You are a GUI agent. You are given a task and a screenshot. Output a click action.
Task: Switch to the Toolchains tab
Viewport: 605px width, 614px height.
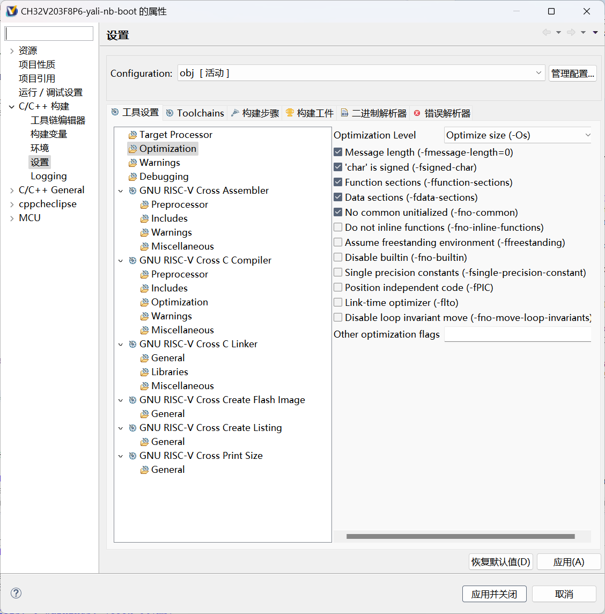click(195, 113)
